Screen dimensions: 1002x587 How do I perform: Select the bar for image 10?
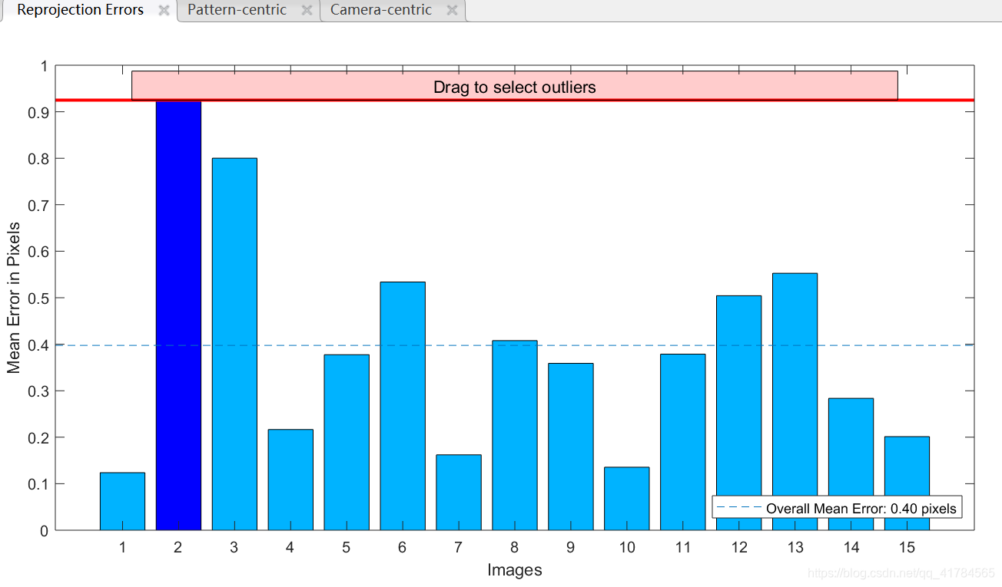pos(627,499)
